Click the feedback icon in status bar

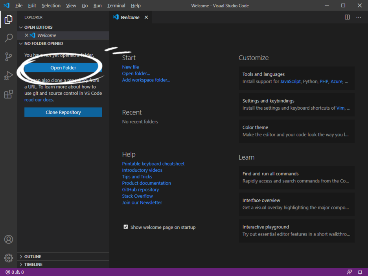349,272
